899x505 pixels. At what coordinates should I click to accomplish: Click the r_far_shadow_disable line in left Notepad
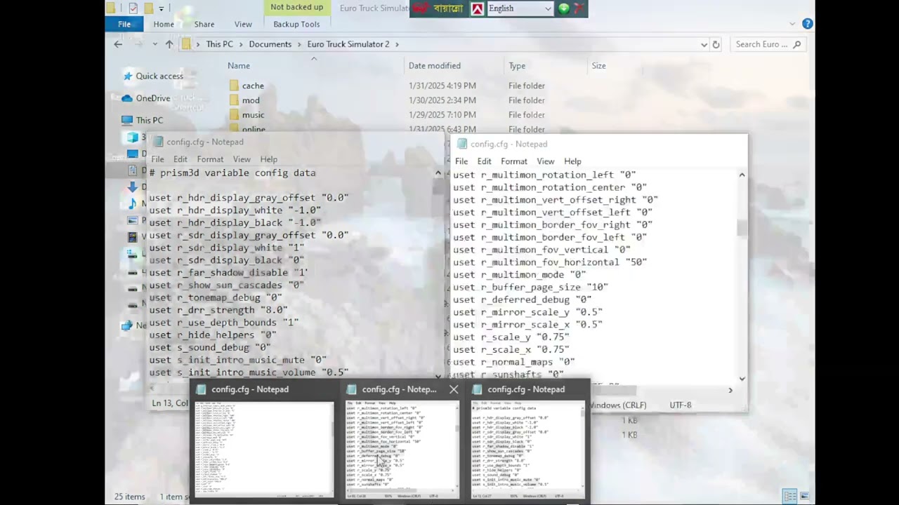(229, 273)
